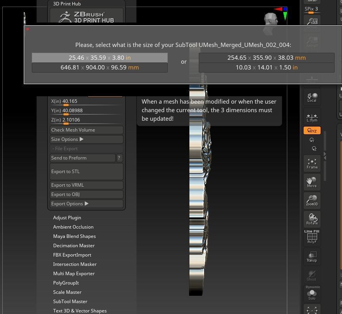Open the Ambient Occlusion plugin menu
This screenshot has height=314, width=342.
[73, 227]
